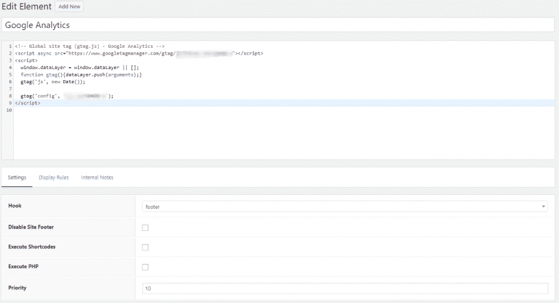Viewport: 559px width, 303px height.
Task: Click the window.dataLayer code line
Action: coord(80,68)
